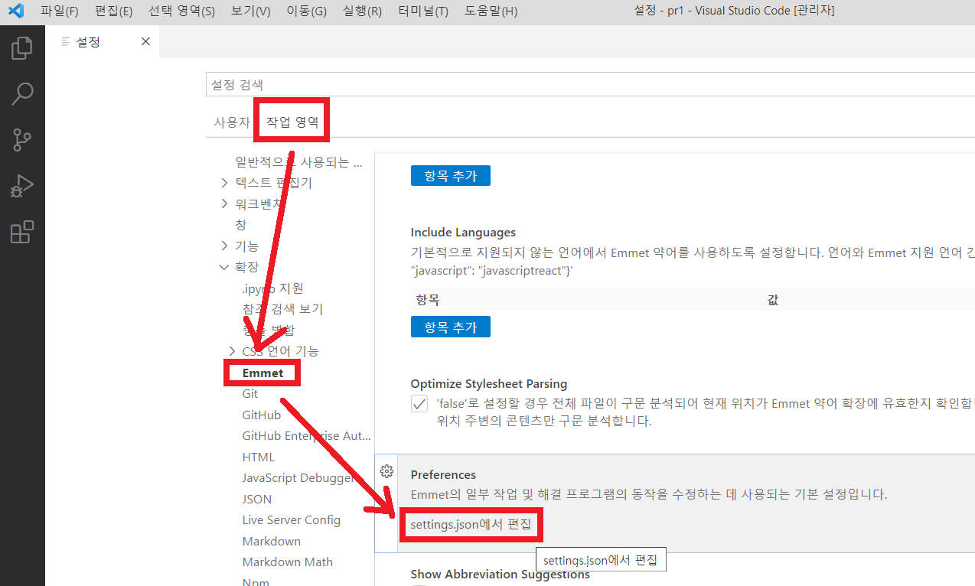Screen dimensions: 975x586
Task: Expand the 기능 tree section
Action: point(224,246)
